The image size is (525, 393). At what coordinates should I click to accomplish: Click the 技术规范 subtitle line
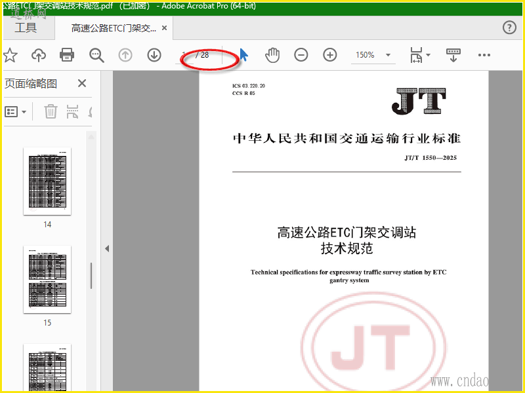tap(347, 248)
